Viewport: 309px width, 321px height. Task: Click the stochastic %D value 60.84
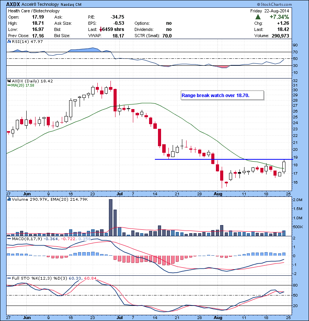(90, 278)
